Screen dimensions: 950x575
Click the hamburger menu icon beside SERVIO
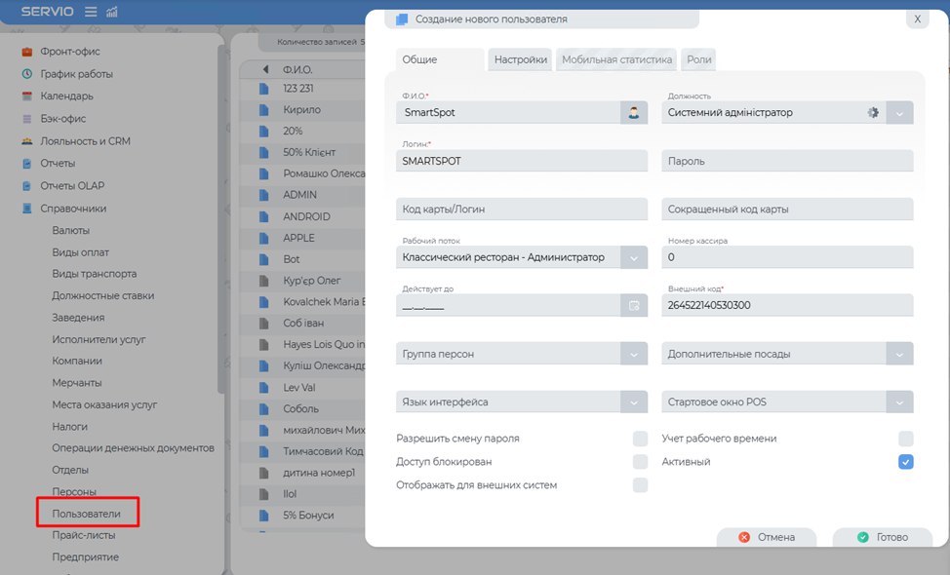91,12
